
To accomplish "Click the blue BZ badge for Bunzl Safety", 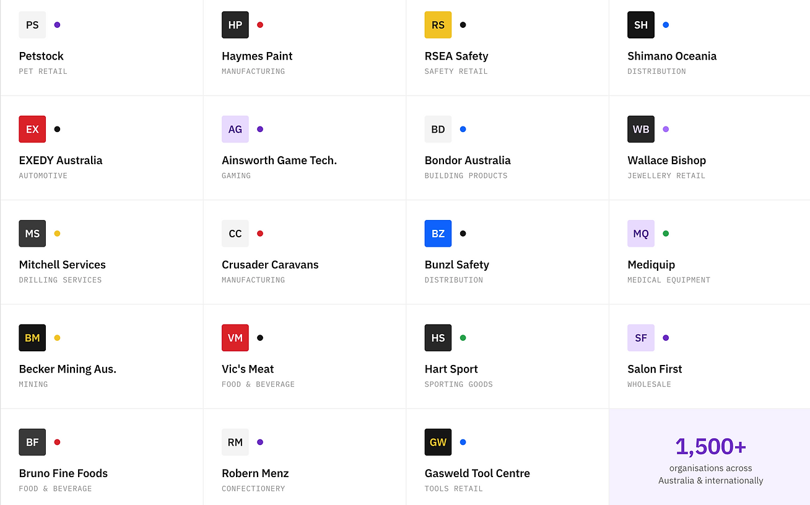I will [x=438, y=234].
